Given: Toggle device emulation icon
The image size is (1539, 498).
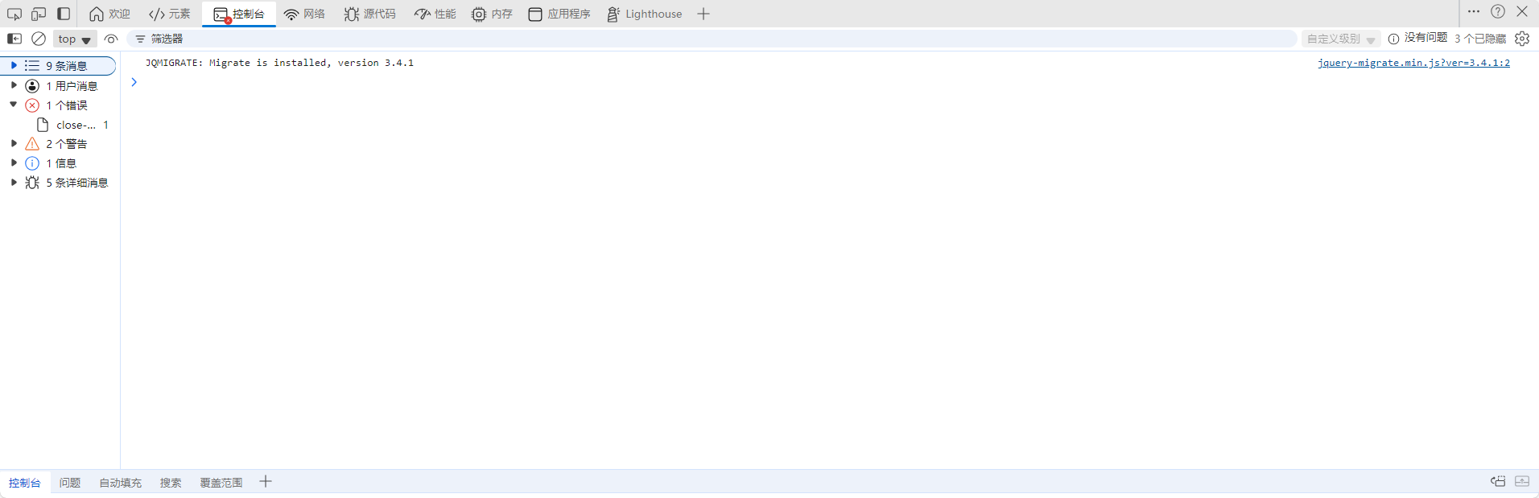Looking at the screenshot, I should click(39, 14).
